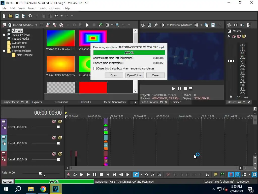Screen dimensions: 258x194
Task: Select All Media tree item
Action: [17, 31]
